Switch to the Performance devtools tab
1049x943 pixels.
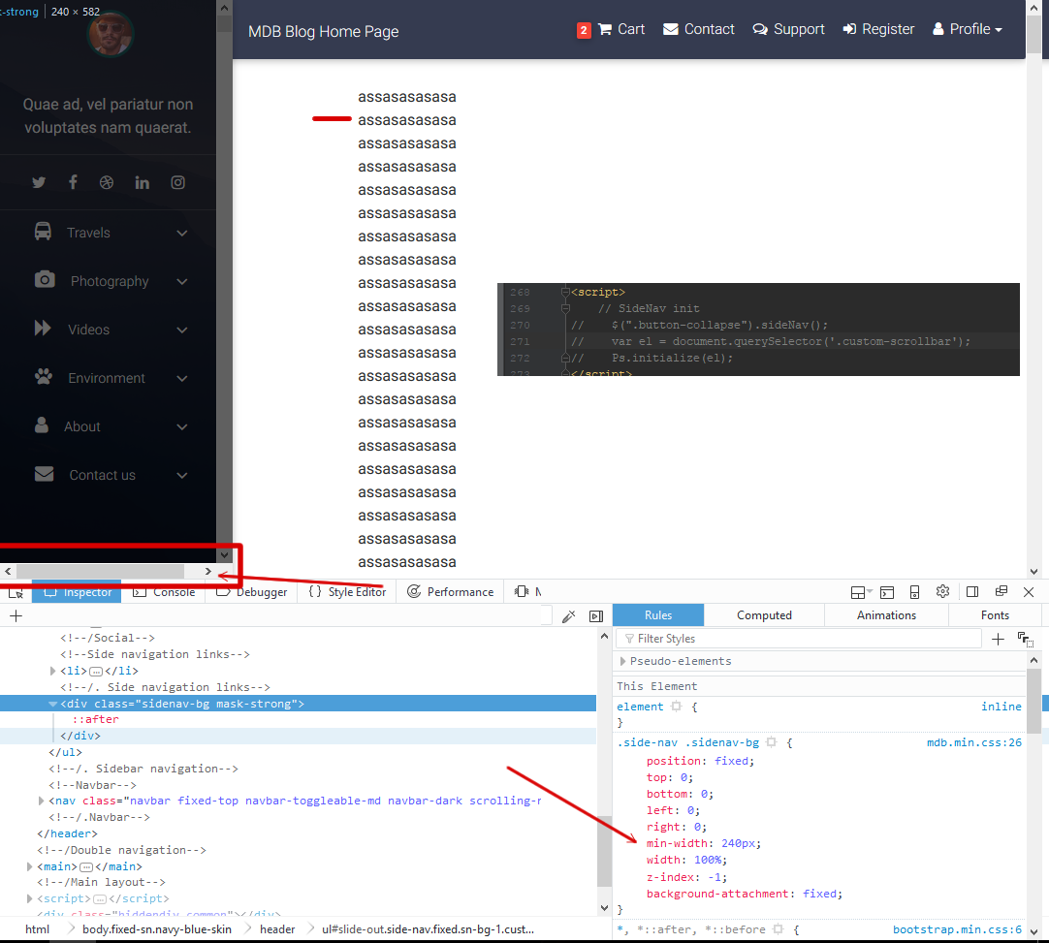[x=450, y=592]
